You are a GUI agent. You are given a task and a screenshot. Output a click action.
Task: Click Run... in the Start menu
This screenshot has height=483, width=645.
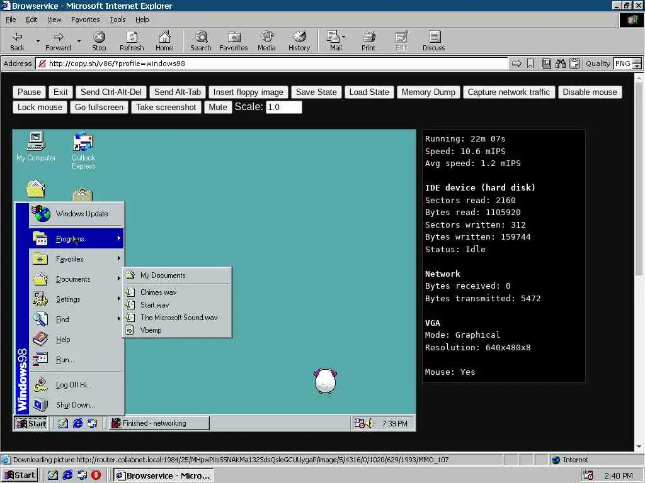pyautogui.click(x=76, y=359)
